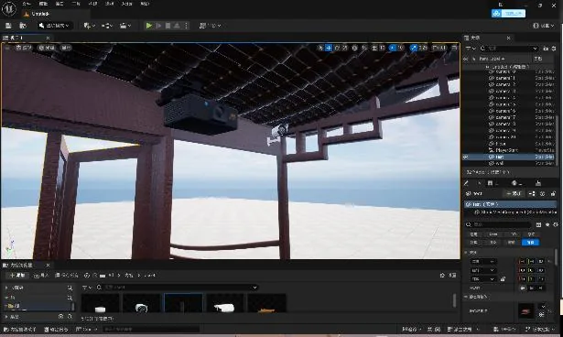
Task: Click the save level icon in main toolbar
Action: click(8, 26)
